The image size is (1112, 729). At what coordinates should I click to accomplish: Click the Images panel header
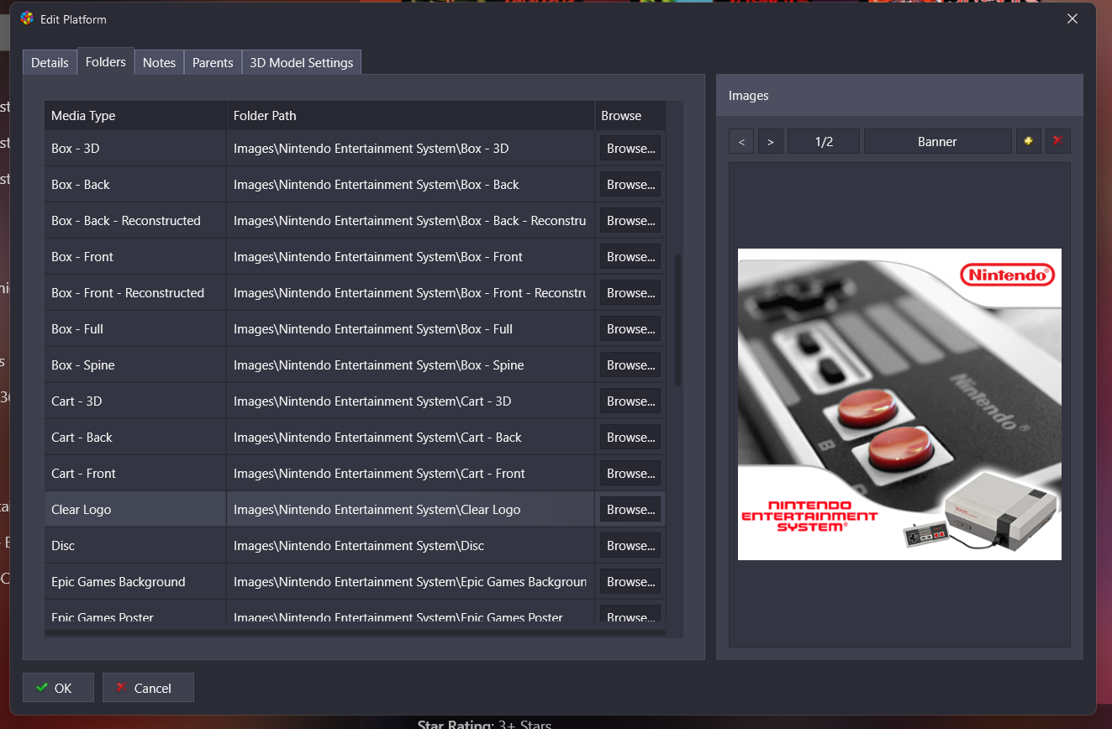[x=899, y=96]
